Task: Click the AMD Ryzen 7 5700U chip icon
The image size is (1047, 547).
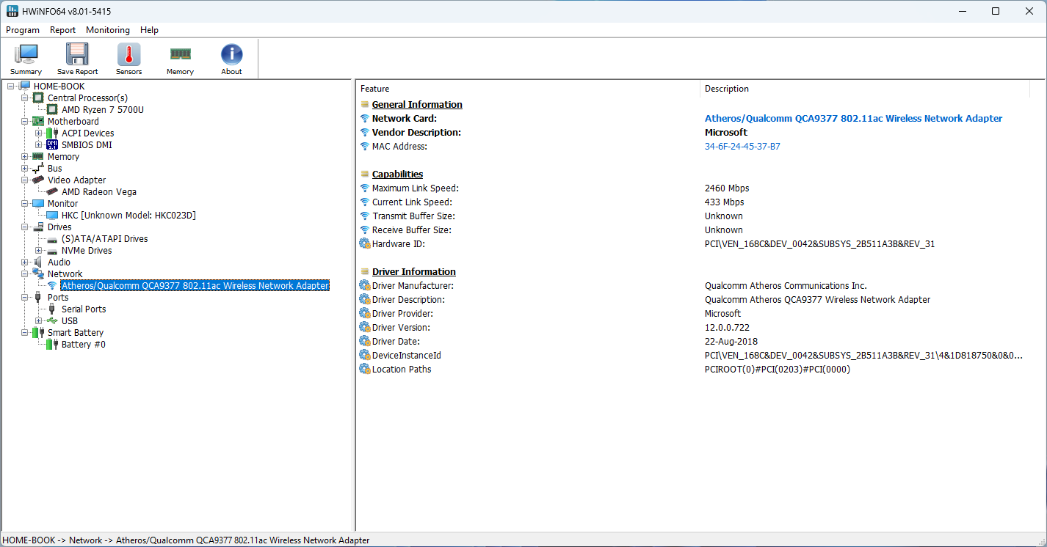Action: click(52, 110)
